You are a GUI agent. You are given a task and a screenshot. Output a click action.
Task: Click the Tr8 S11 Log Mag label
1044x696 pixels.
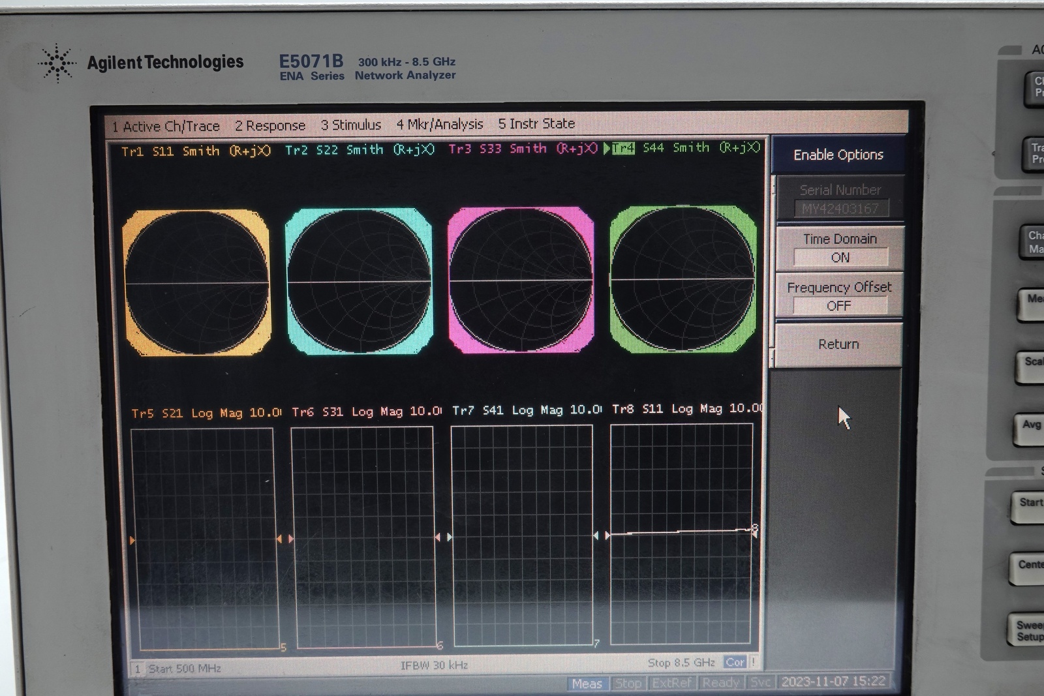click(687, 409)
